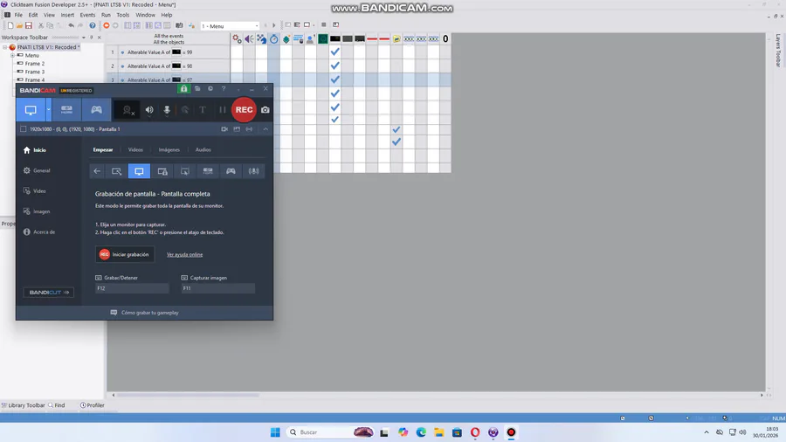This screenshot has height=442, width=786.
Task: Open the Tools menu
Action: click(123, 15)
